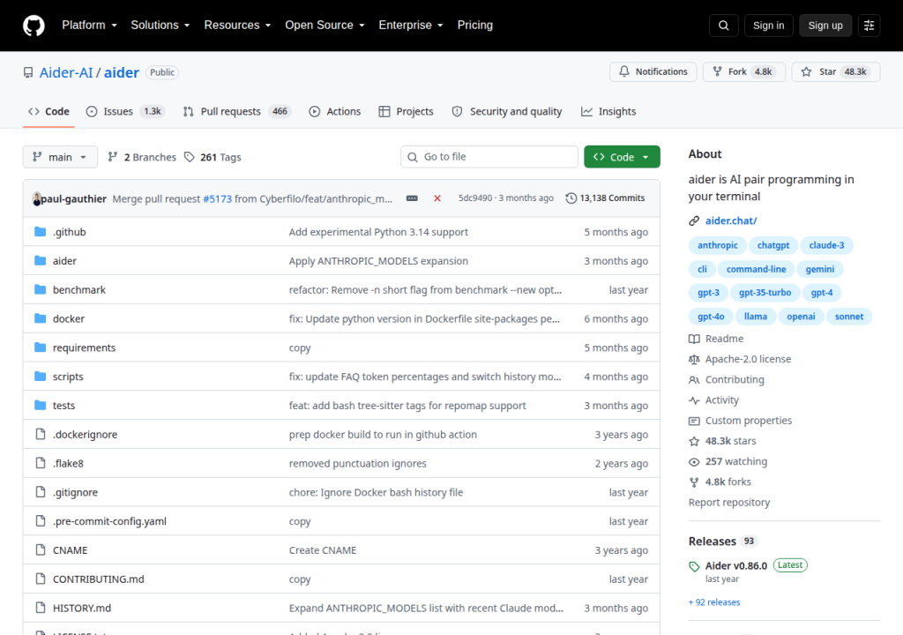The height and width of the screenshot is (635, 903).
Task: Click the benchmark folder icon
Action: click(40, 289)
